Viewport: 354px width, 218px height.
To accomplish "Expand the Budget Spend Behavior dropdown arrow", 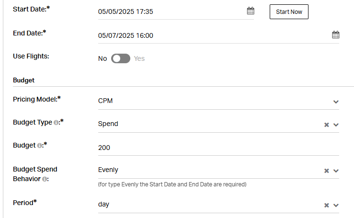I will pos(336,171).
